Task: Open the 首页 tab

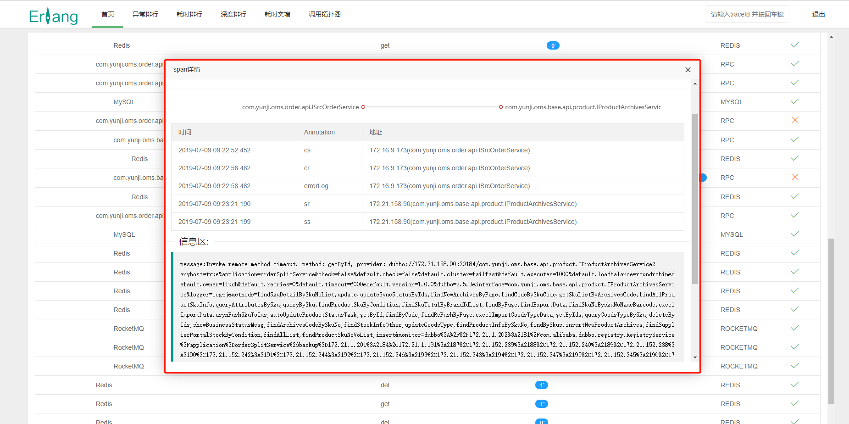Action: point(108,14)
